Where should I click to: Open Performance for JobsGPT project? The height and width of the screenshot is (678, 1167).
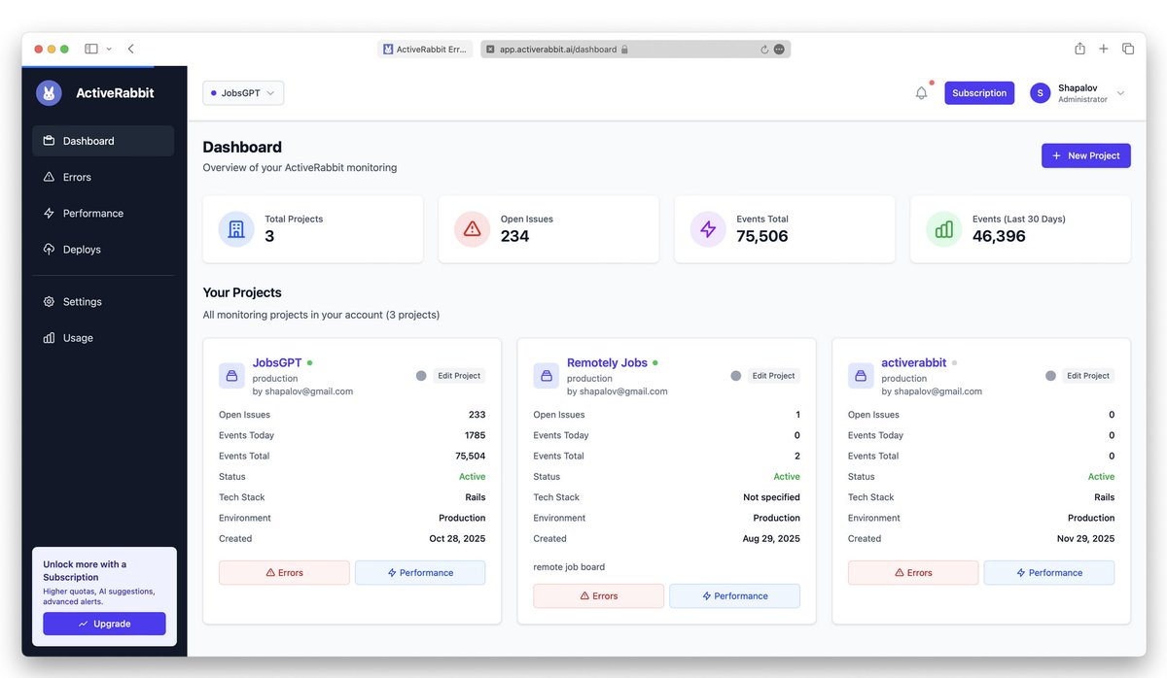pos(420,573)
